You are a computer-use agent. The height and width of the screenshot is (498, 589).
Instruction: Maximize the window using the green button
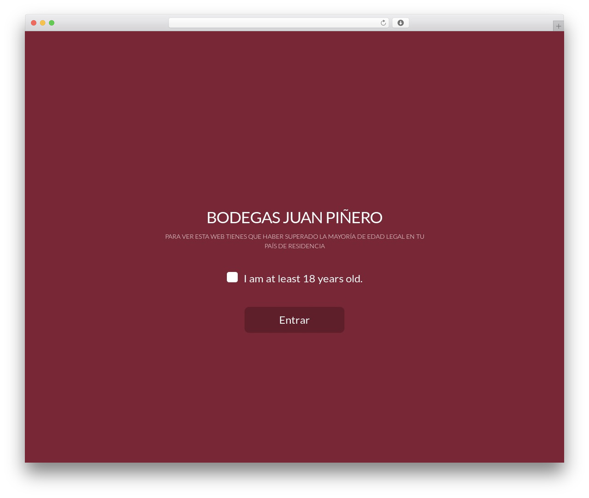click(52, 23)
